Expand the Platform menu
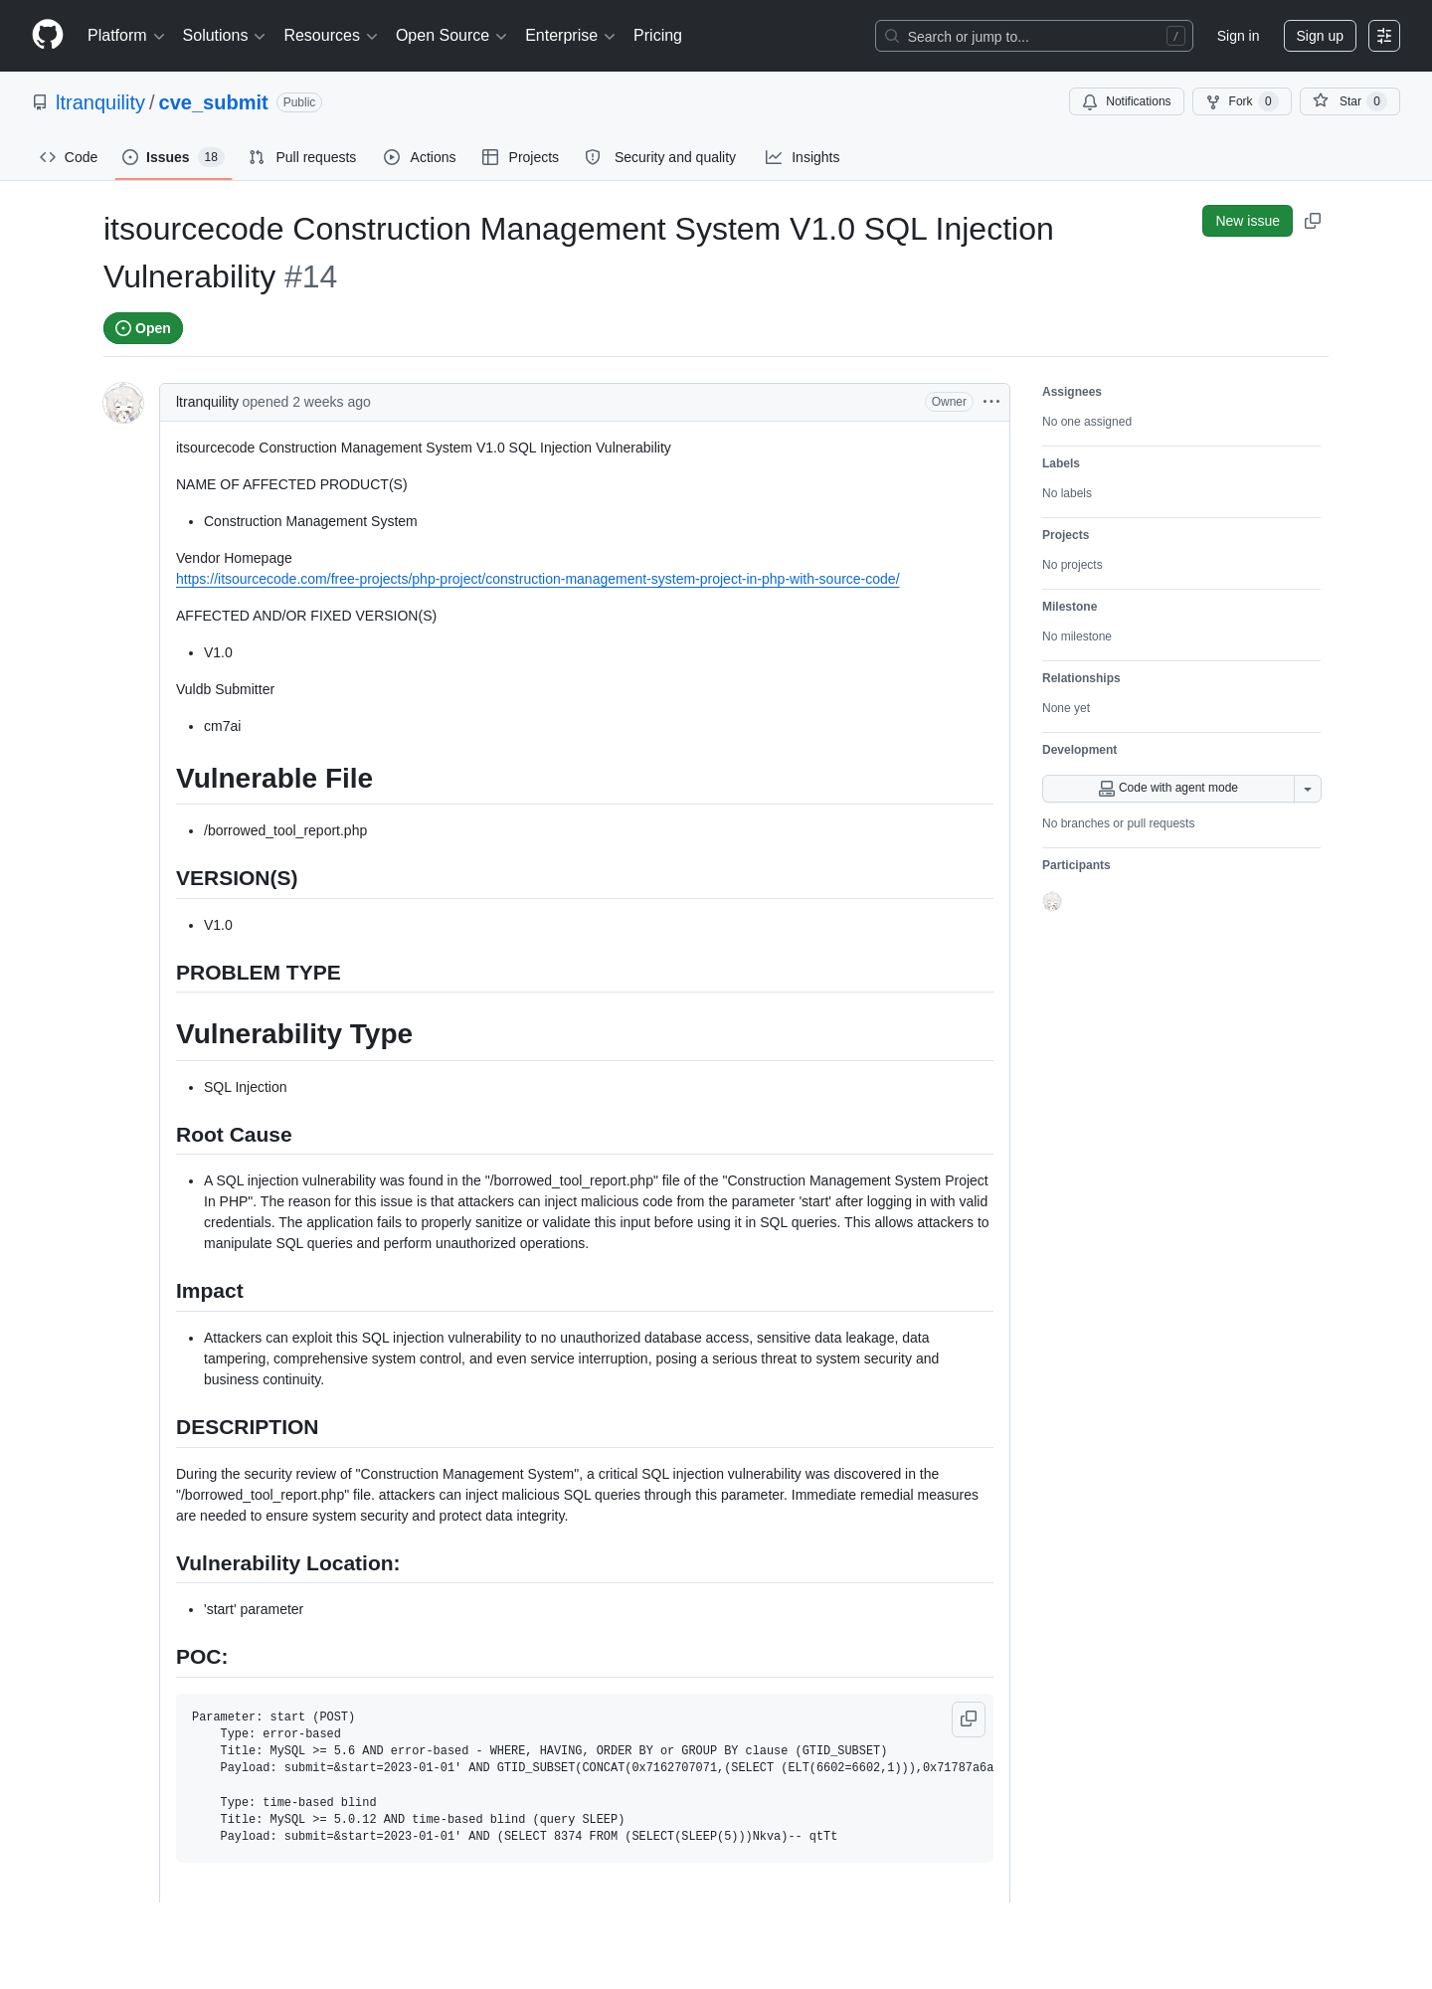Screen dimensions: 1432x1989 click(126, 36)
